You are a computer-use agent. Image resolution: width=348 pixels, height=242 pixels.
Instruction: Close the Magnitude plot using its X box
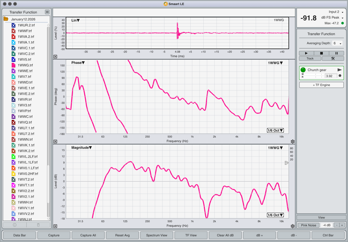[55, 226]
